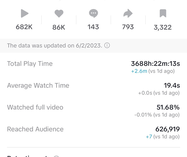Click the 51.68% watched full value
The image size is (187, 157).
(x=168, y=107)
